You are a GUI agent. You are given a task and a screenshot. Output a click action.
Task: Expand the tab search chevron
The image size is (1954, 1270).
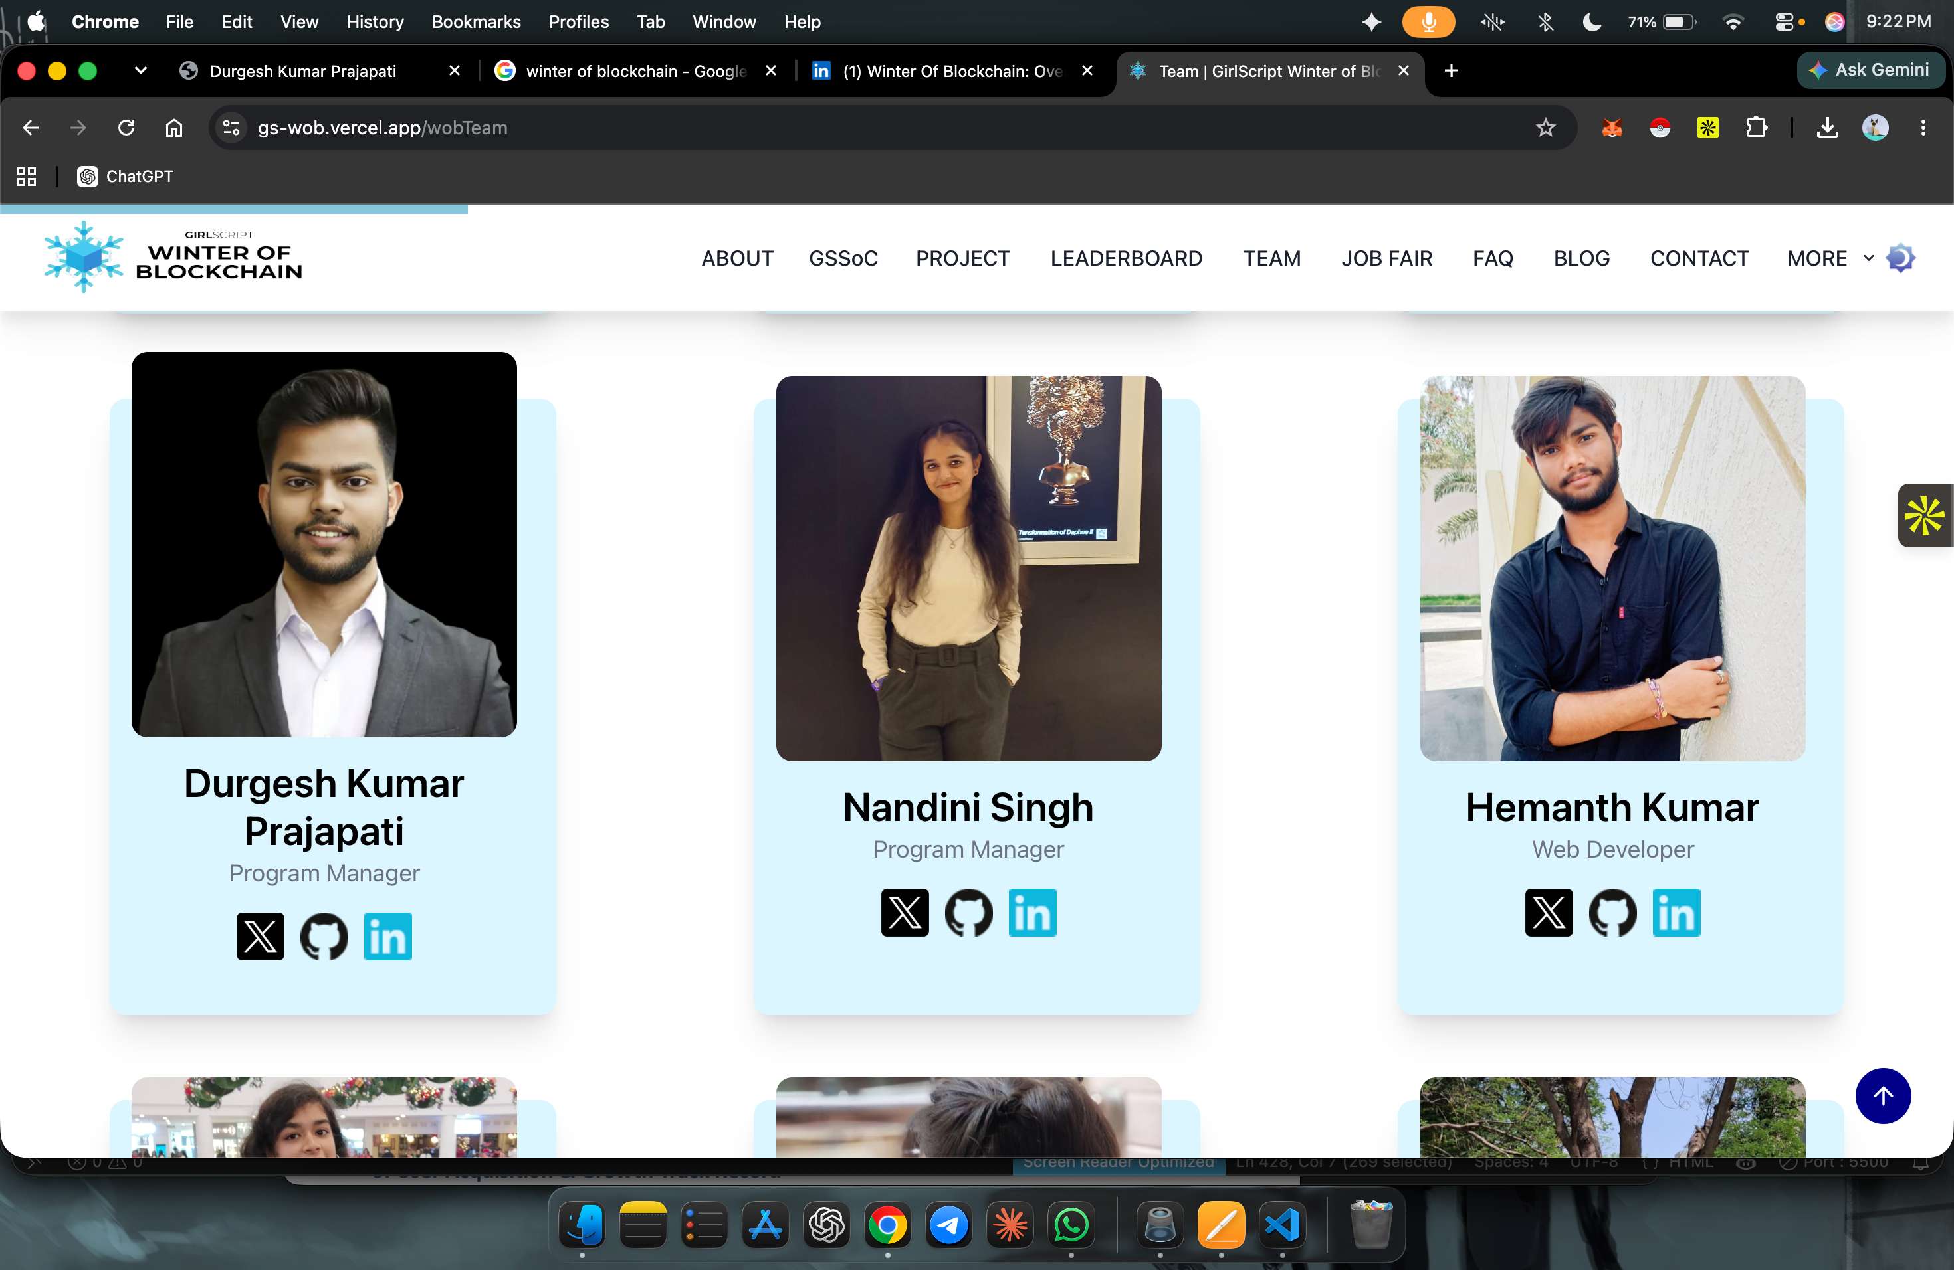tap(140, 71)
